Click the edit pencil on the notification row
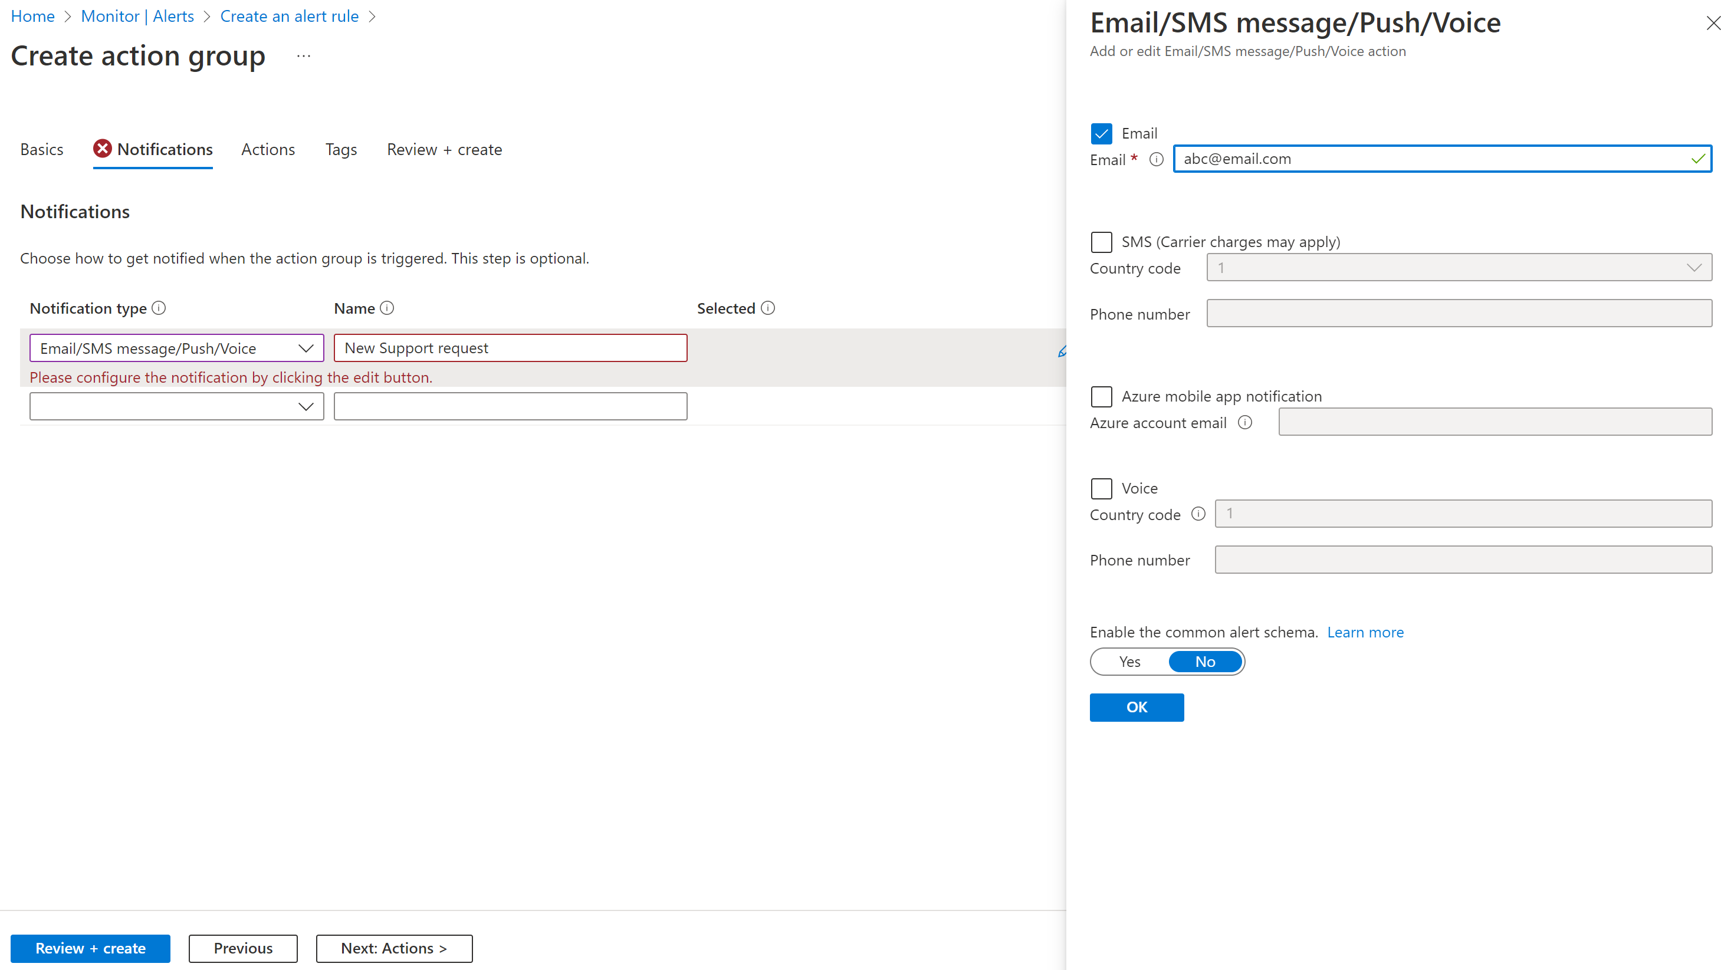1721x970 pixels. pyautogui.click(x=1062, y=350)
